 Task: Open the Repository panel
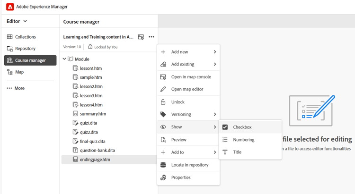25,49
